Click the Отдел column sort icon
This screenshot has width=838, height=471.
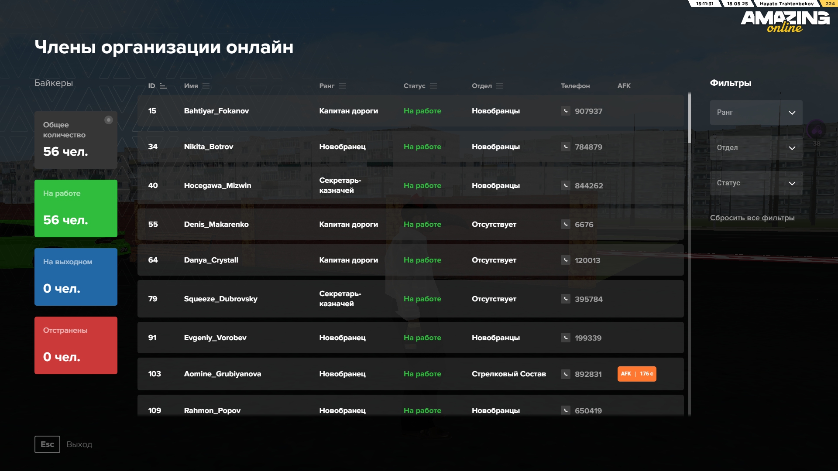(x=500, y=86)
